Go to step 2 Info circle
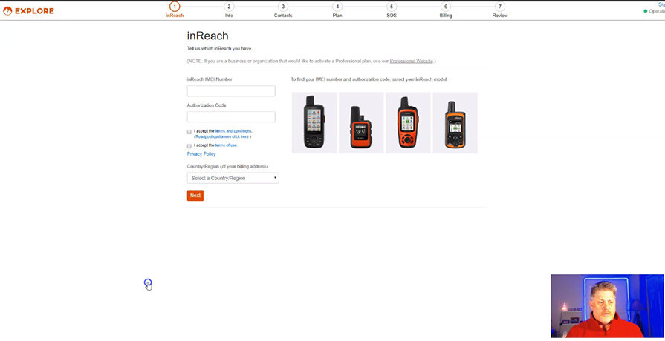This screenshot has width=665, height=341. [229, 7]
